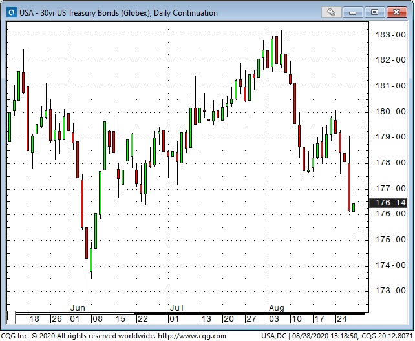Click the chart title '30yr US Treasury Bonds'
This screenshot has width=415, height=341.
(x=80, y=12)
